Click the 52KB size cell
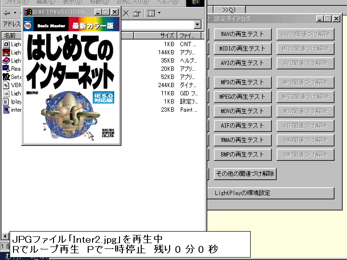347x260 pixels. point(168,77)
